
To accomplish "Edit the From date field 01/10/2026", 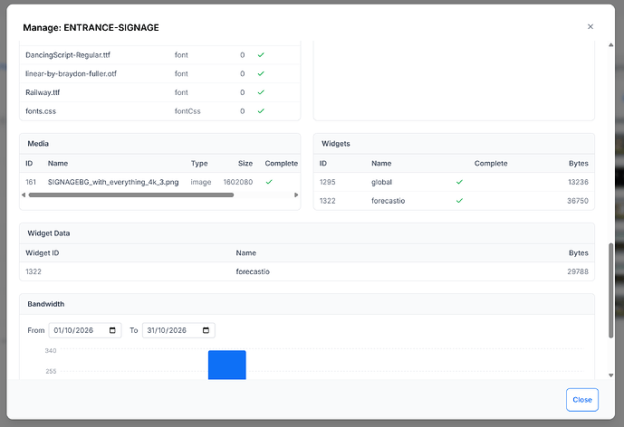I will [85, 330].
